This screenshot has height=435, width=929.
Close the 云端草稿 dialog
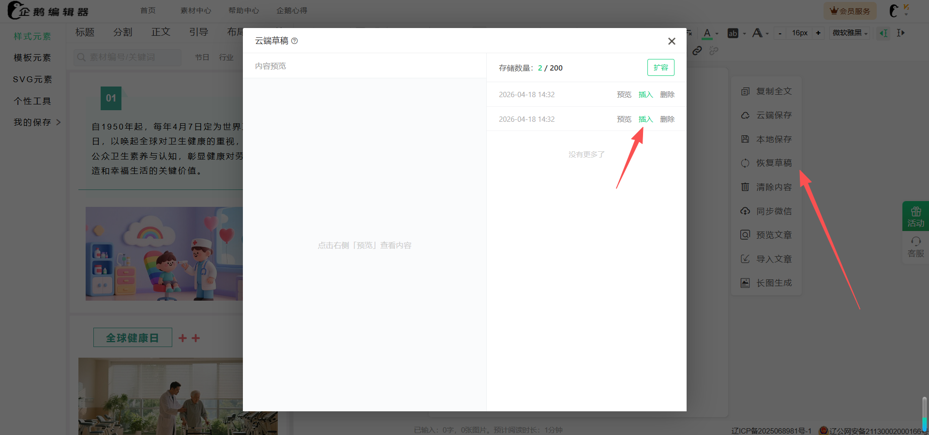(672, 41)
